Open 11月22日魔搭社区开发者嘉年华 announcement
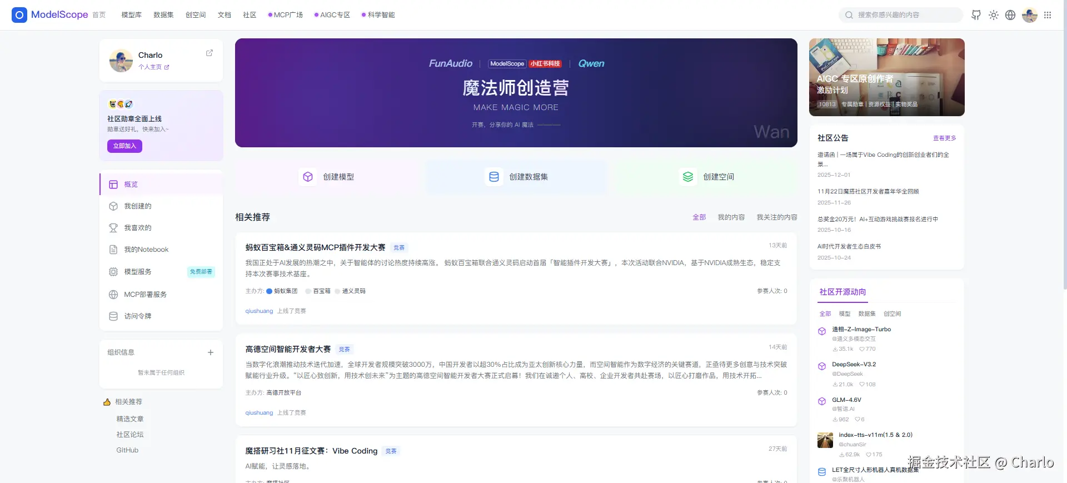The height and width of the screenshot is (483, 1067). (x=868, y=191)
